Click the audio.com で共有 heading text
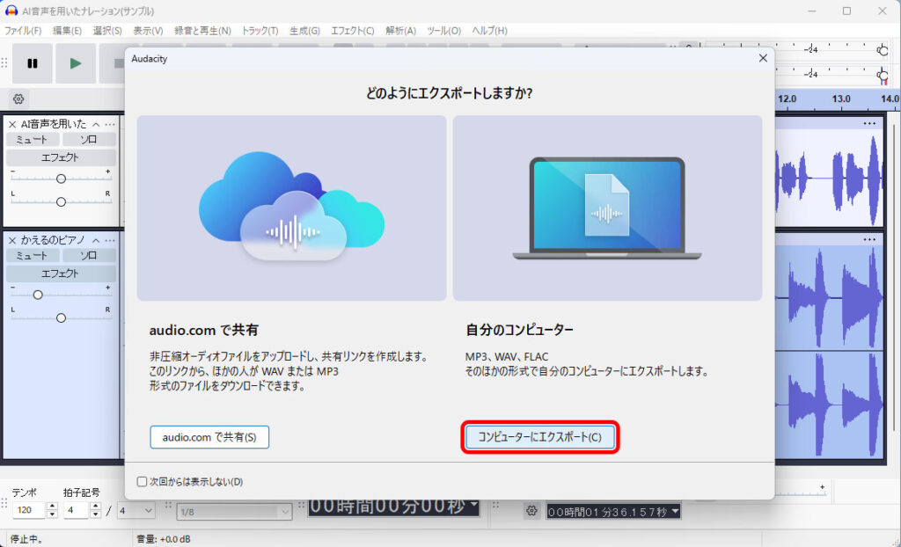901x547 pixels. coord(204,330)
